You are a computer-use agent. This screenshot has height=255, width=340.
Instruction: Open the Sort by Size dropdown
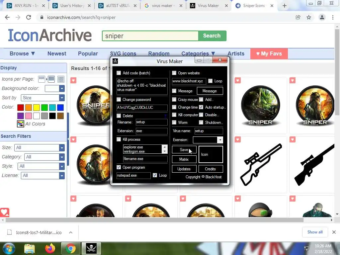coord(62,98)
